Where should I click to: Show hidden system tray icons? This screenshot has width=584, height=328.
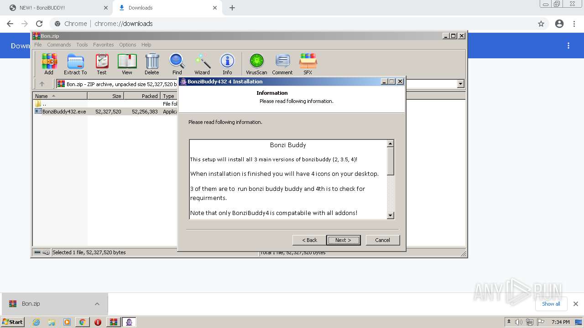[509, 322]
